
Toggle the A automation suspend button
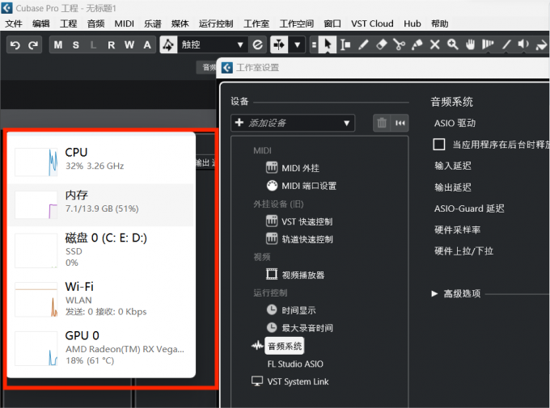click(x=147, y=45)
